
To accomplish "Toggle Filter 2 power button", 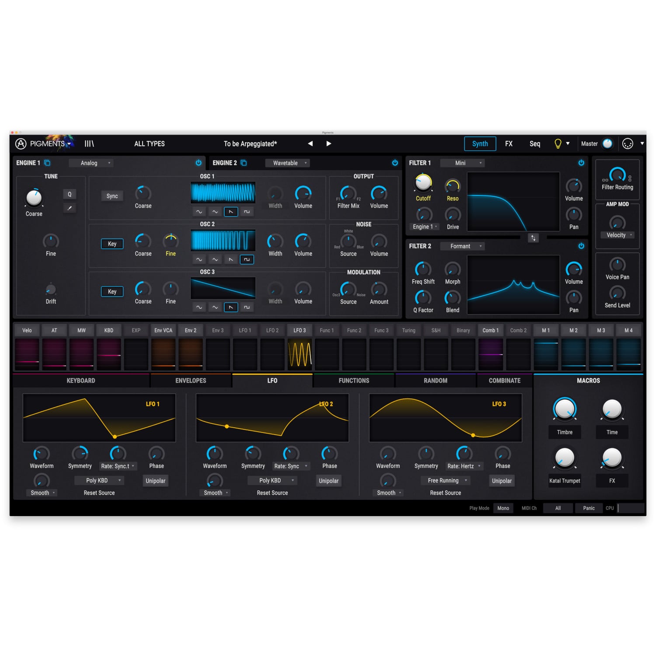I will 581,246.
